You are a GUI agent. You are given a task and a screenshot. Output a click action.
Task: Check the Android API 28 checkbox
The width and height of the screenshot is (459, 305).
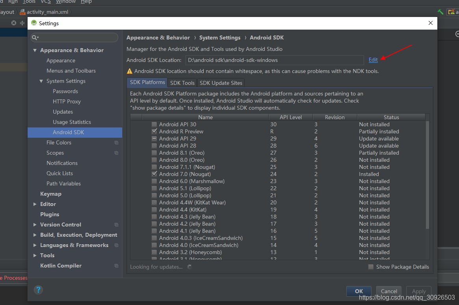(x=154, y=146)
